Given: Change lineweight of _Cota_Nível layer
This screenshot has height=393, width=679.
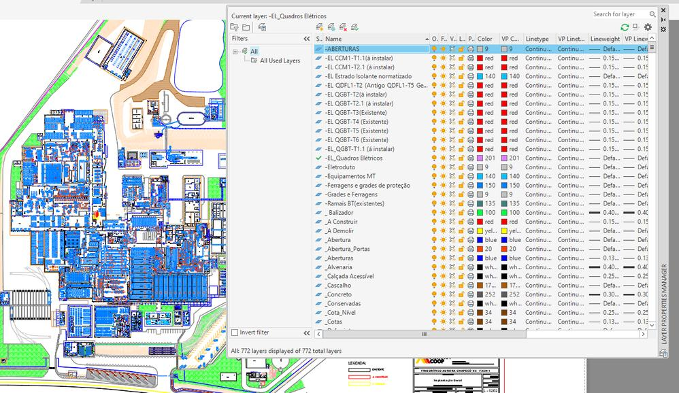Looking at the screenshot, I should [x=605, y=313].
